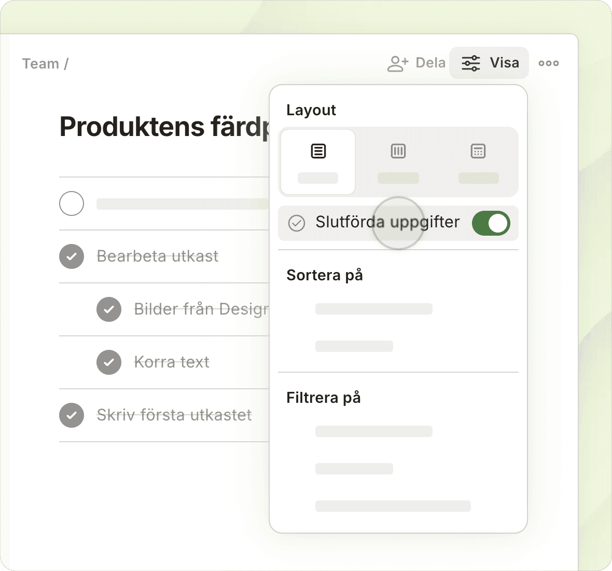Turn off the Slutförda uppgifter toggle
The image size is (612, 571).
491,223
